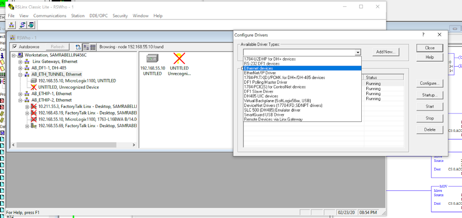Click the Workstation computer icon in the tree
This screenshot has width=462, height=218.
(x=20, y=55)
